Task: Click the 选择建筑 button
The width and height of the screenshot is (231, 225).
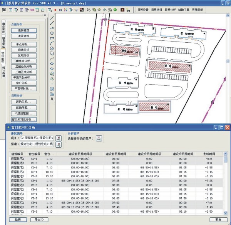Action: point(23,30)
